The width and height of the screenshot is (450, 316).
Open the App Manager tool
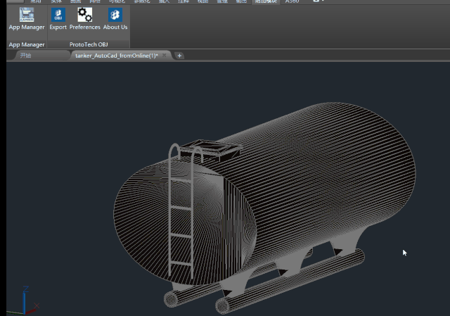point(26,15)
